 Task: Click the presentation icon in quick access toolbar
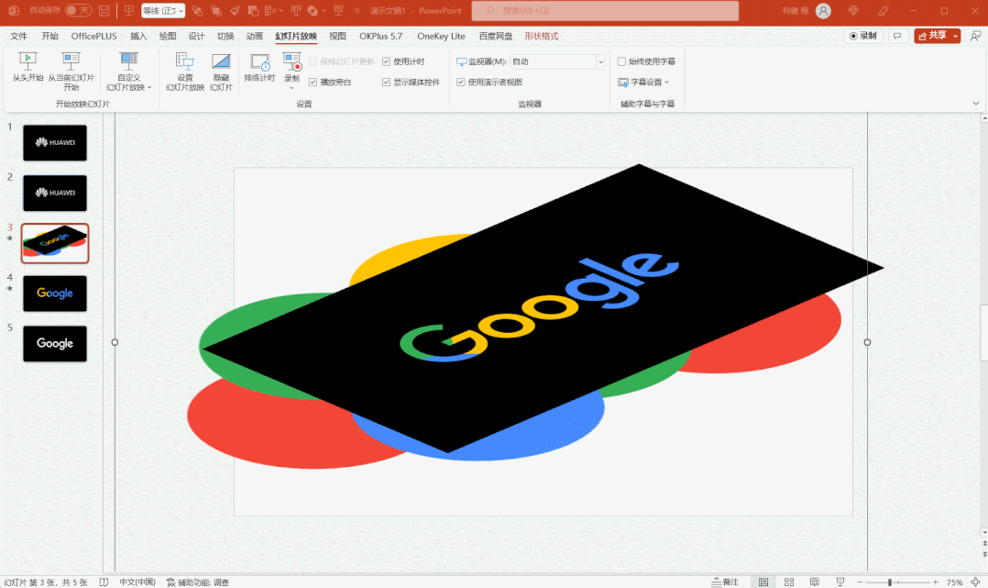128,11
